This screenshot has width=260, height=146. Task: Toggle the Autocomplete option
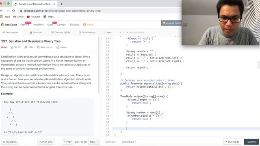click(x=135, y=32)
